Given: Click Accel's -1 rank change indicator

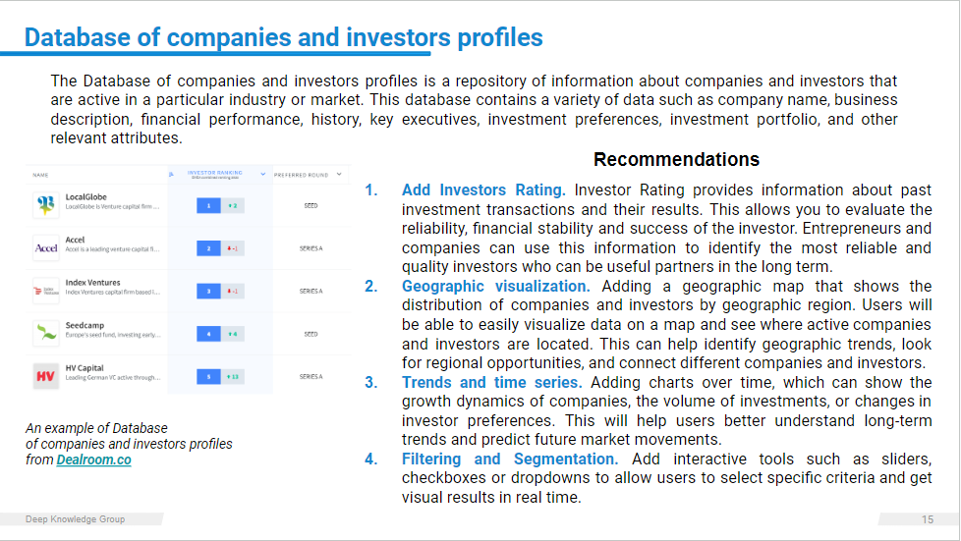Looking at the screenshot, I should [x=235, y=248].
